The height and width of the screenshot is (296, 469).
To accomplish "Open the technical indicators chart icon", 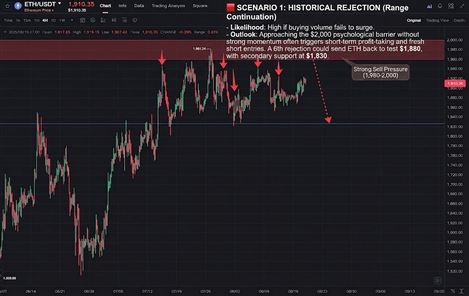I will pyautogui.click(x=103, y=20).
